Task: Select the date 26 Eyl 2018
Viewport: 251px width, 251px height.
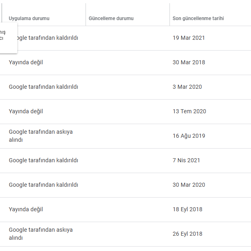Action: click(x=188, y=234)
